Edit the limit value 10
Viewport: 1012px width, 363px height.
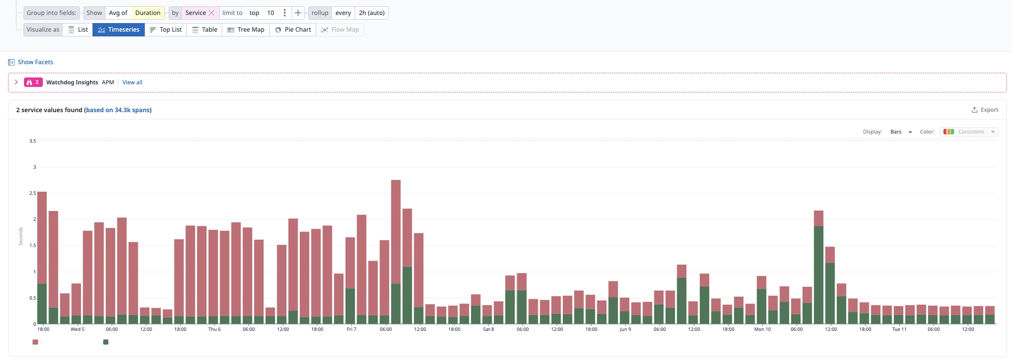[271, 13]
